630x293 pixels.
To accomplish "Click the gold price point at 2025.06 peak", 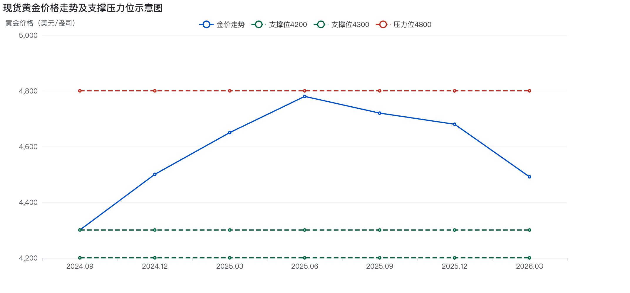I will pos(305,96).
